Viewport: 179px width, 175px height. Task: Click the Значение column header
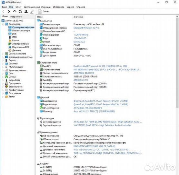tap(78, 17)
